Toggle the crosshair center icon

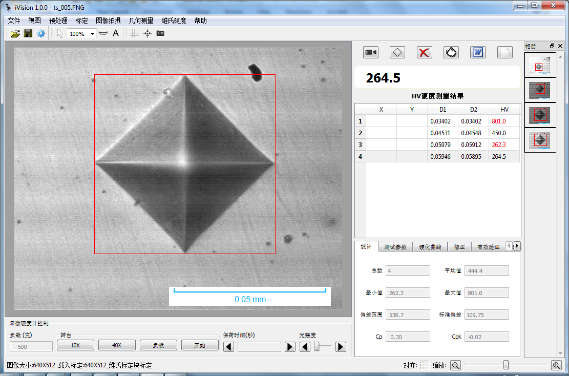point(147,33)
